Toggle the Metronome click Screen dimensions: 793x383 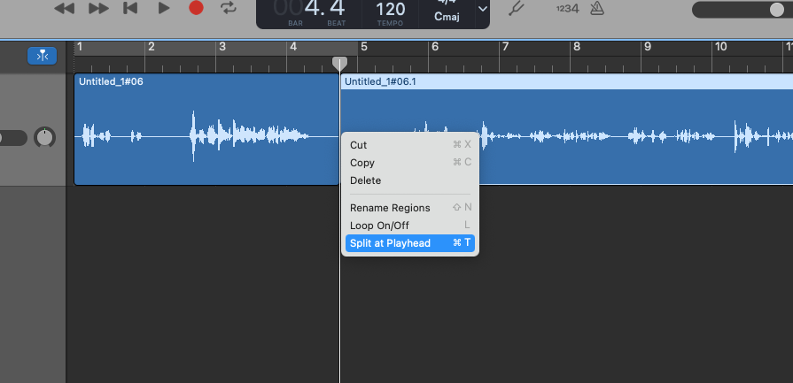pos(597,8)
